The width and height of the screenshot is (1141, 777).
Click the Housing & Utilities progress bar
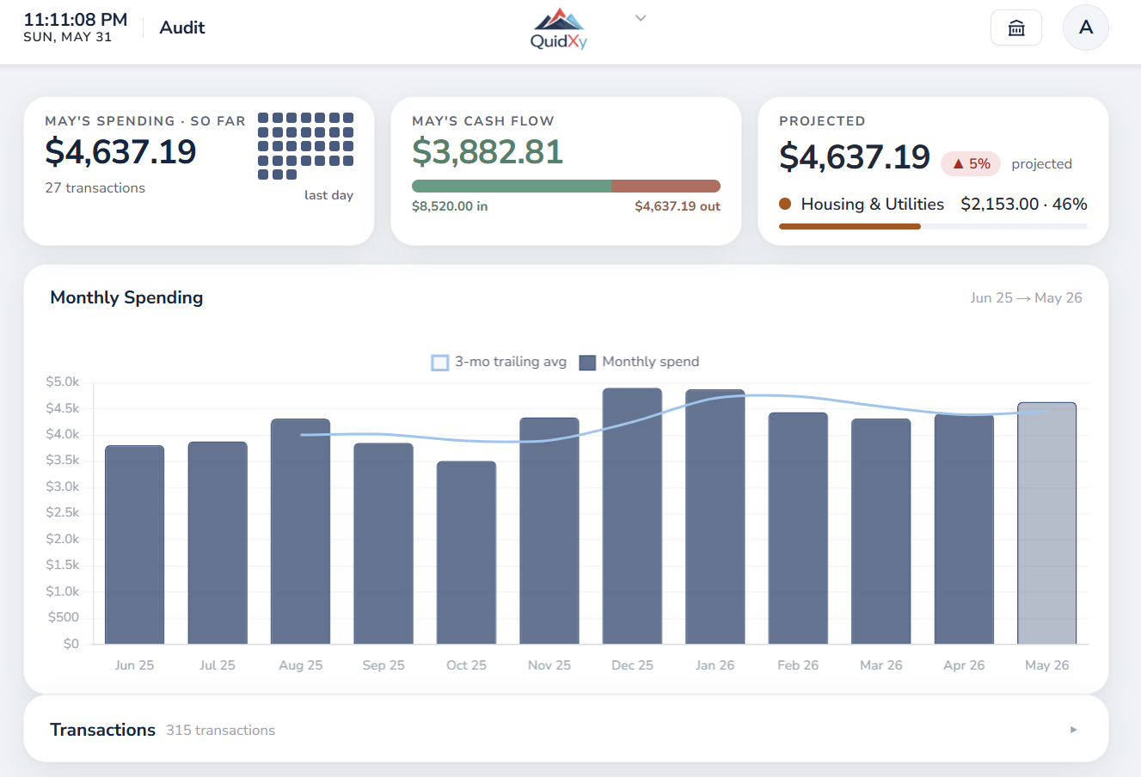(933, 227)
